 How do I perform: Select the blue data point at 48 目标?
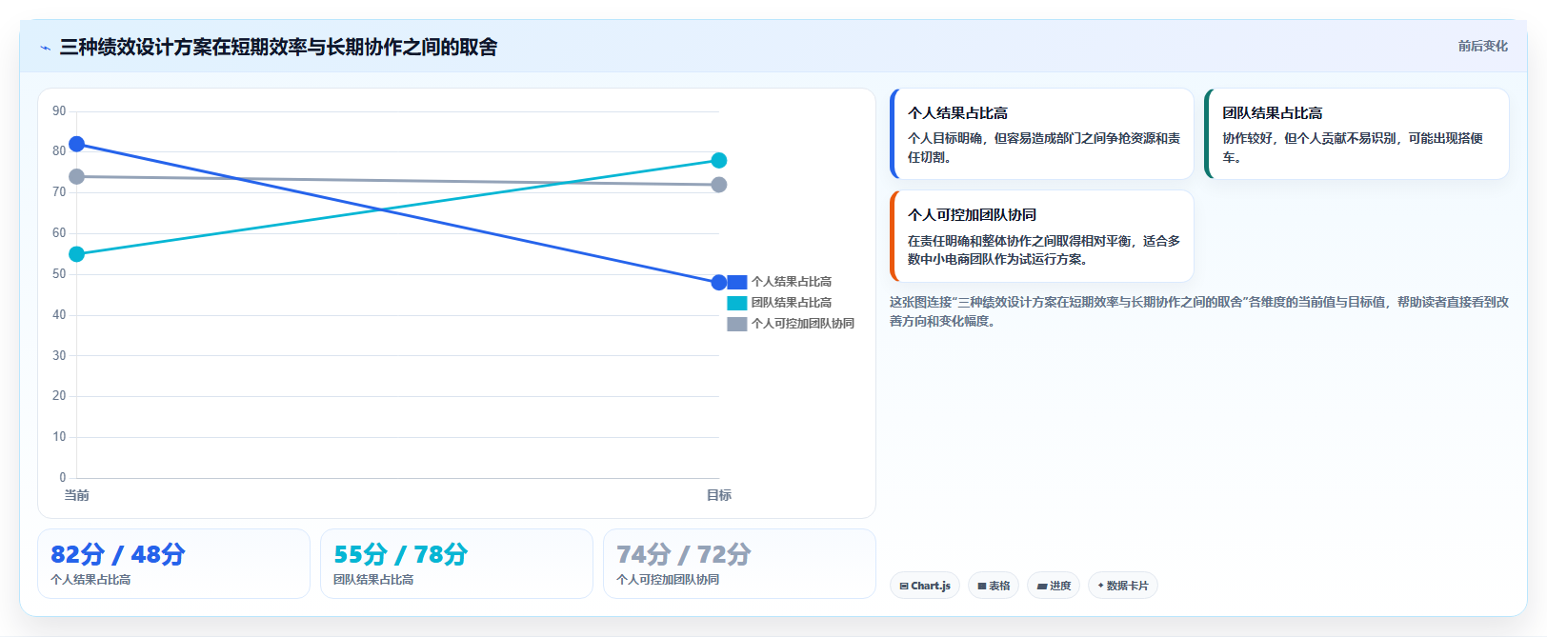point(719,283)
